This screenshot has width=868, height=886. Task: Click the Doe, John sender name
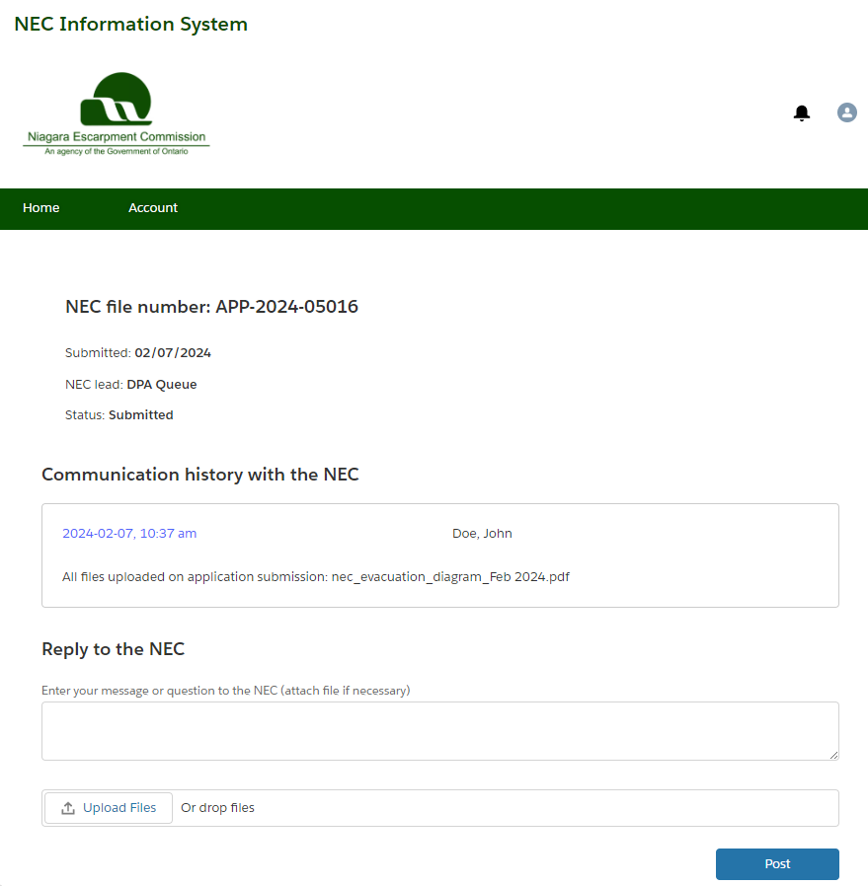pos(482,533)
